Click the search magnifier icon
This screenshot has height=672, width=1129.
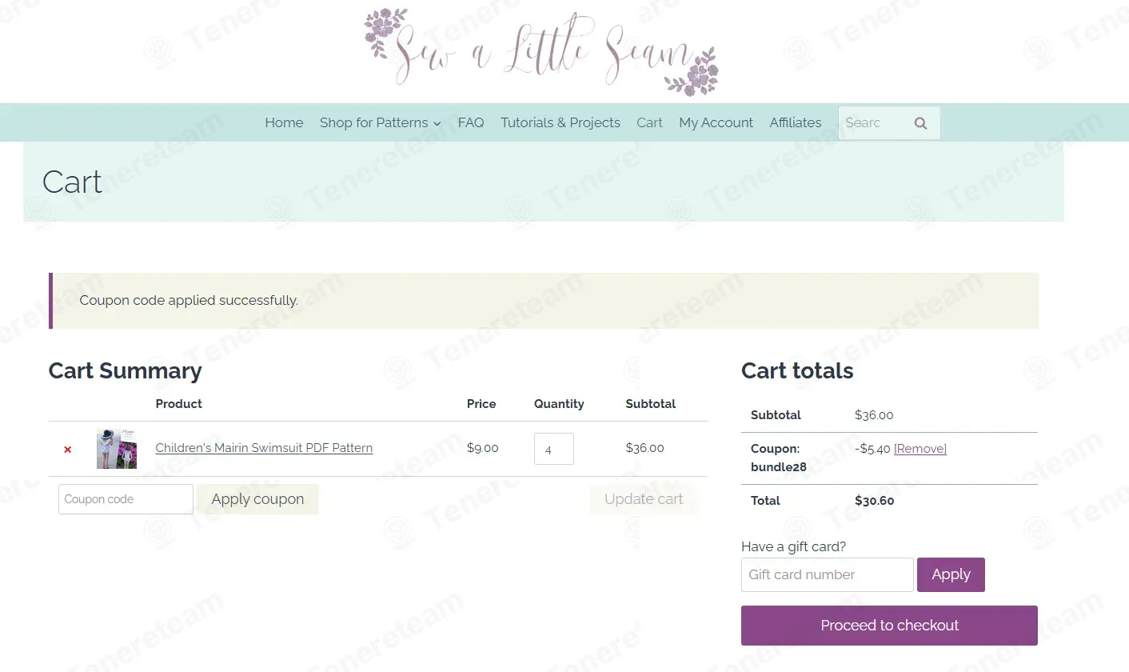(x=920, y=123)
